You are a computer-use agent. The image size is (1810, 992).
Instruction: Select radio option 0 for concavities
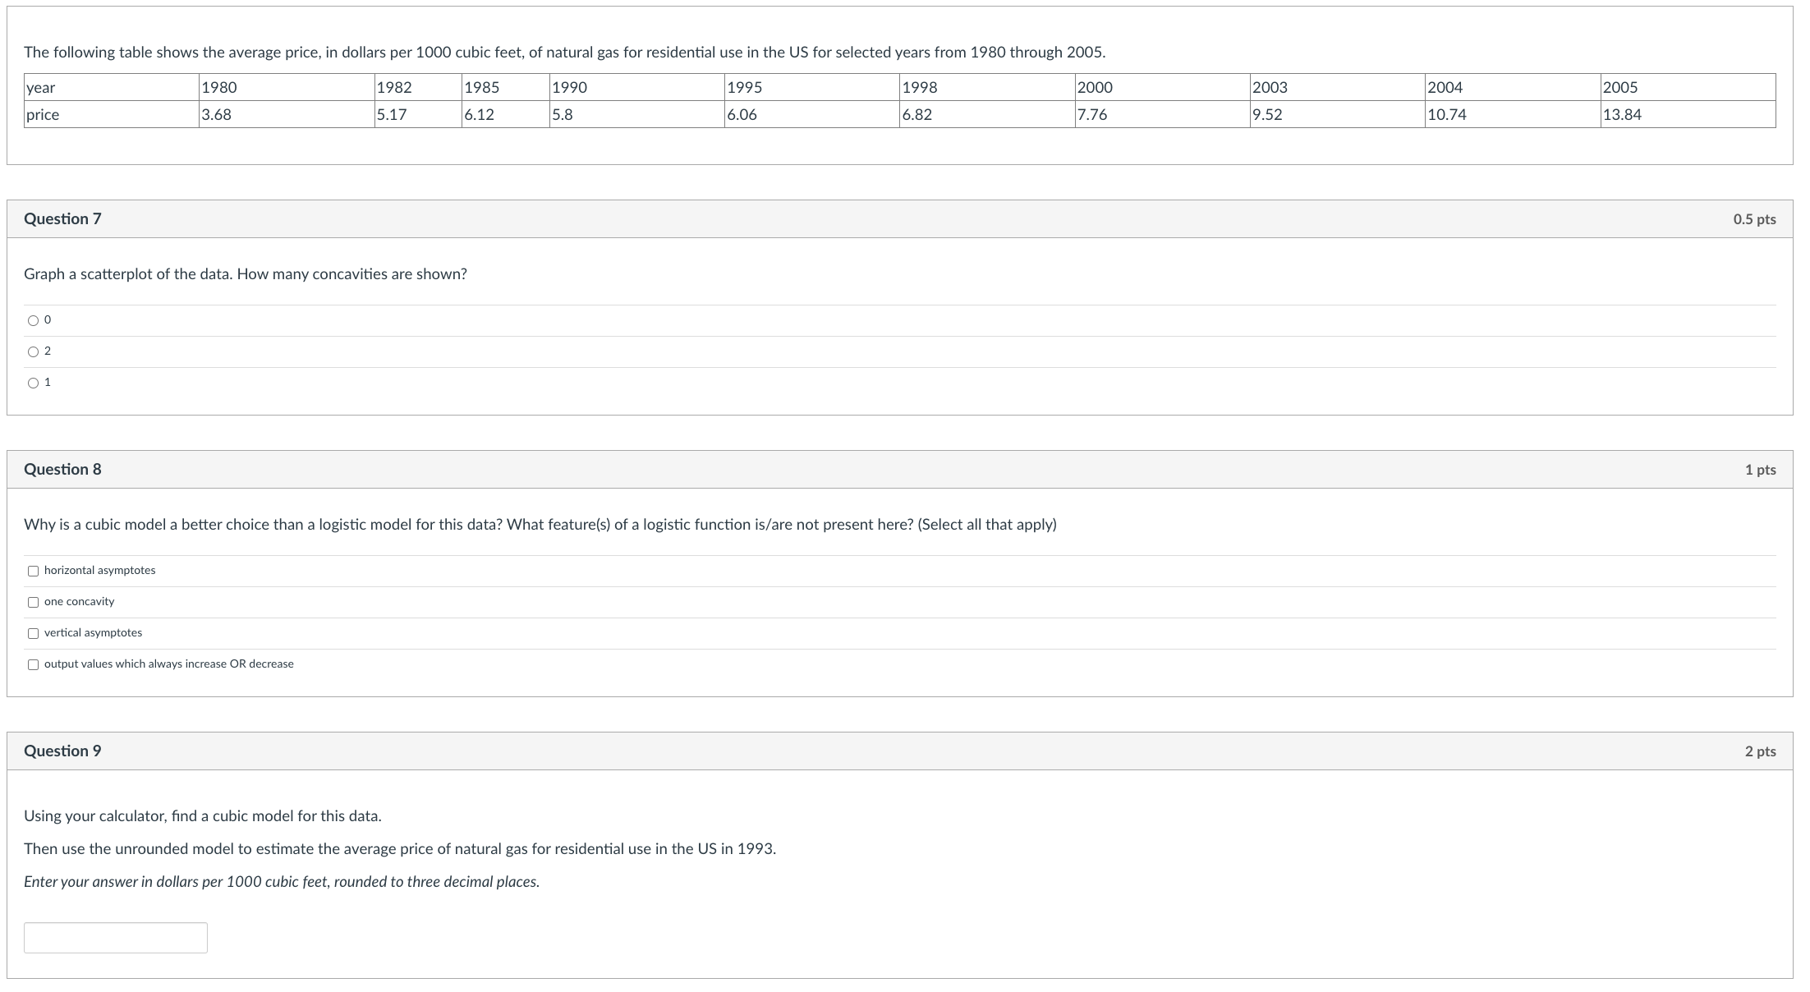pos(33,320)
